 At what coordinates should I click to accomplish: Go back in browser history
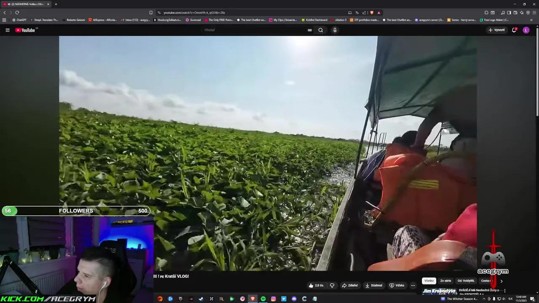coord(5,13)
